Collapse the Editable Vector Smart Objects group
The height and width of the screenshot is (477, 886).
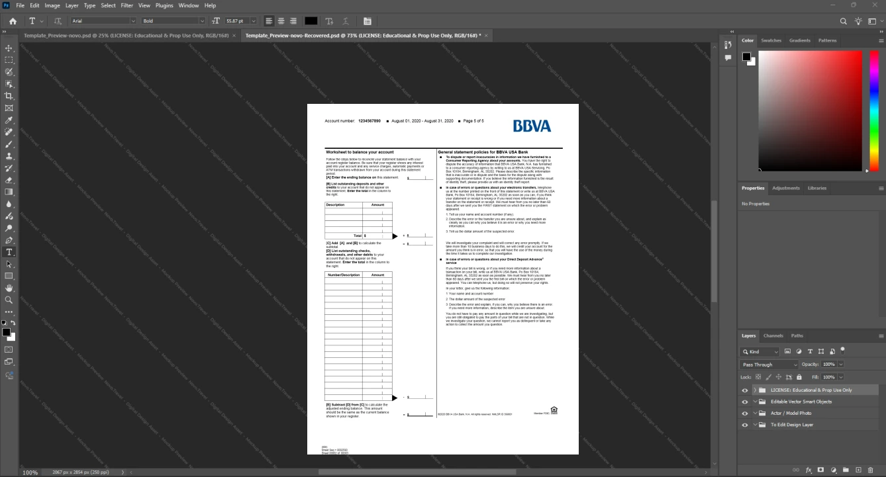point(755,402)
